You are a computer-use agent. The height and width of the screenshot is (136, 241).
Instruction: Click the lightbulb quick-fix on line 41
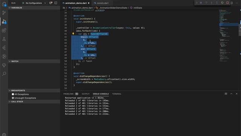[73, 34]
